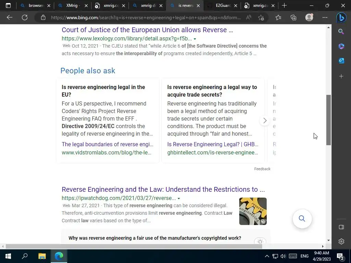Open Outlook in the sidebar
Viewport: 351px width, 263px height.
tap(341, 61)
